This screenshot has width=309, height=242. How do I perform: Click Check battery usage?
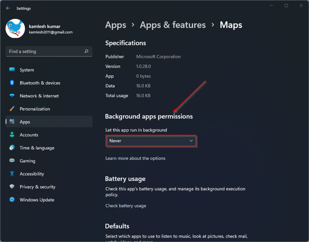coord(126,206)
